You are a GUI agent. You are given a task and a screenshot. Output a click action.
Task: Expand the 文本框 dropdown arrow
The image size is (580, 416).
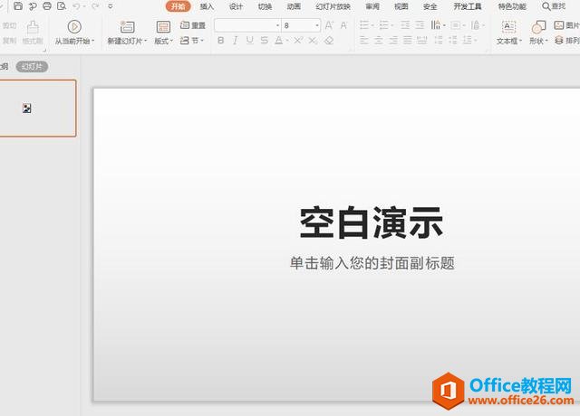(x=521, y=41)
